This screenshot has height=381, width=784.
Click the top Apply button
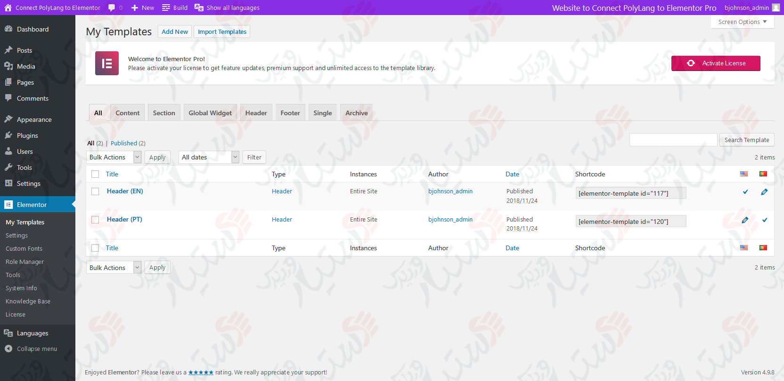pos(157,157)
